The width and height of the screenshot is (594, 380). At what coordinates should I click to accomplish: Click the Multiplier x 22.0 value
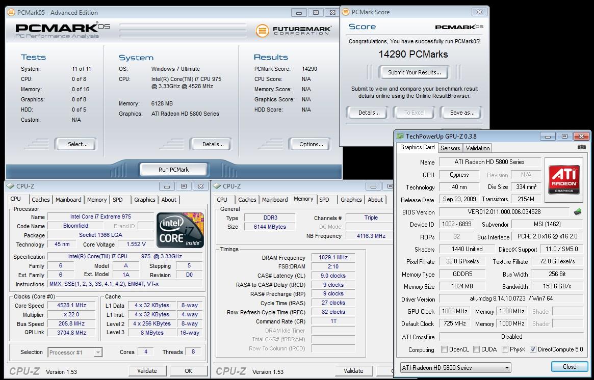pos(71,314)
